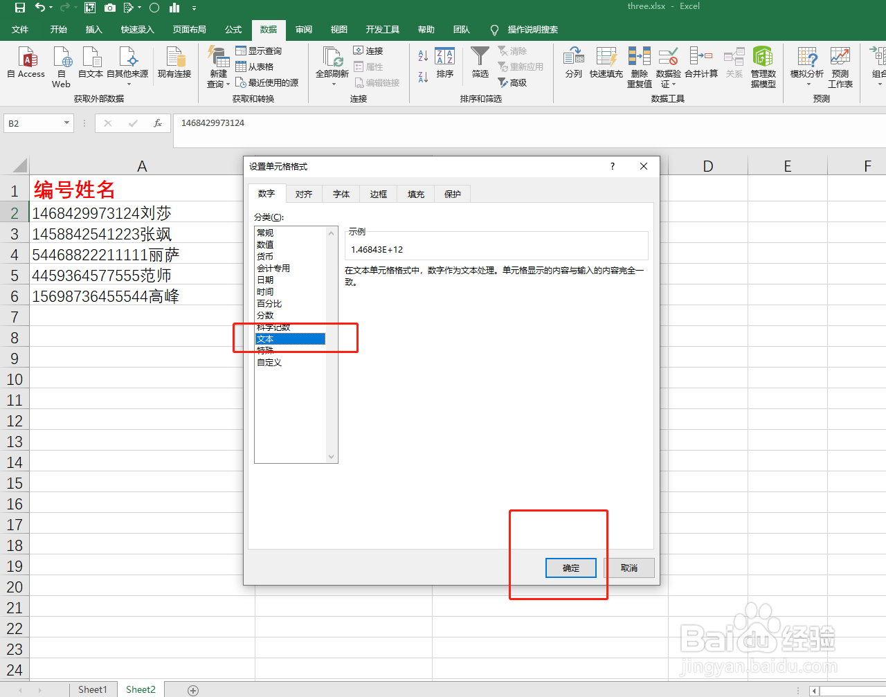Select column D header
This screenshot has width=886, height=697.
point(708,166)
